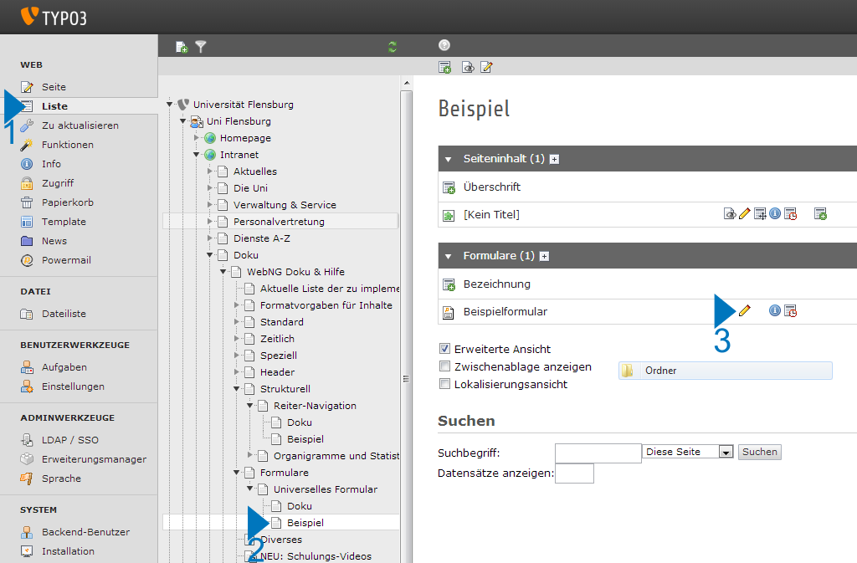Click into the Suchbegriff text field

click(x=598, y=453)
